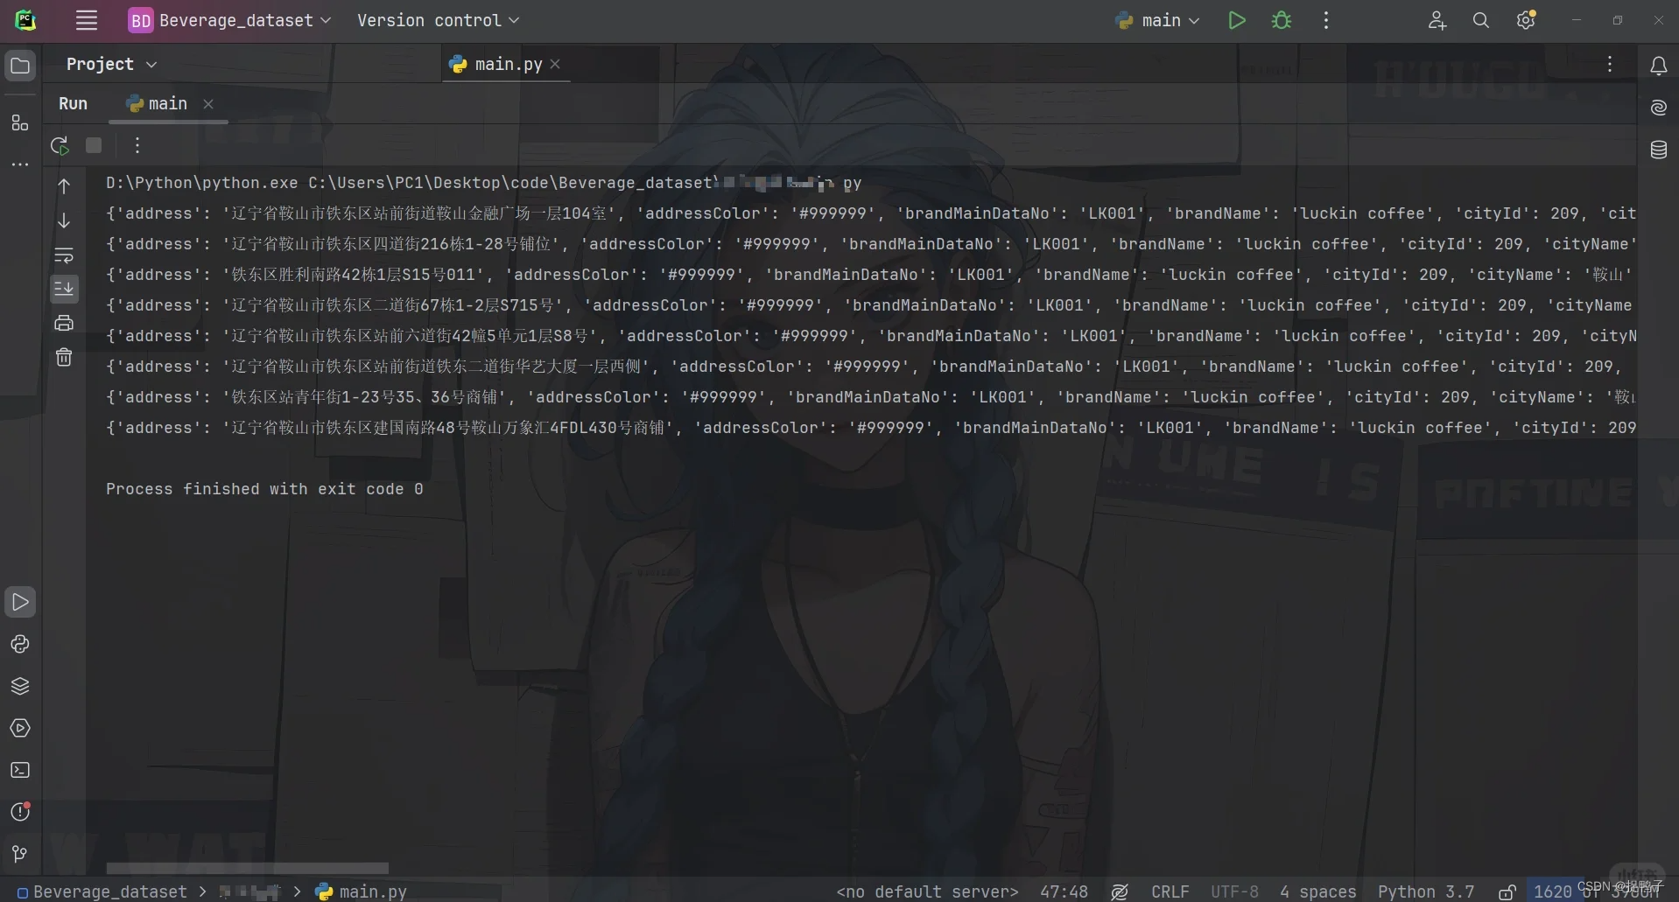Change UTF-8 file encoding
The image size is (1679, 902).
pyautogui.click(x=1234, y=892)
